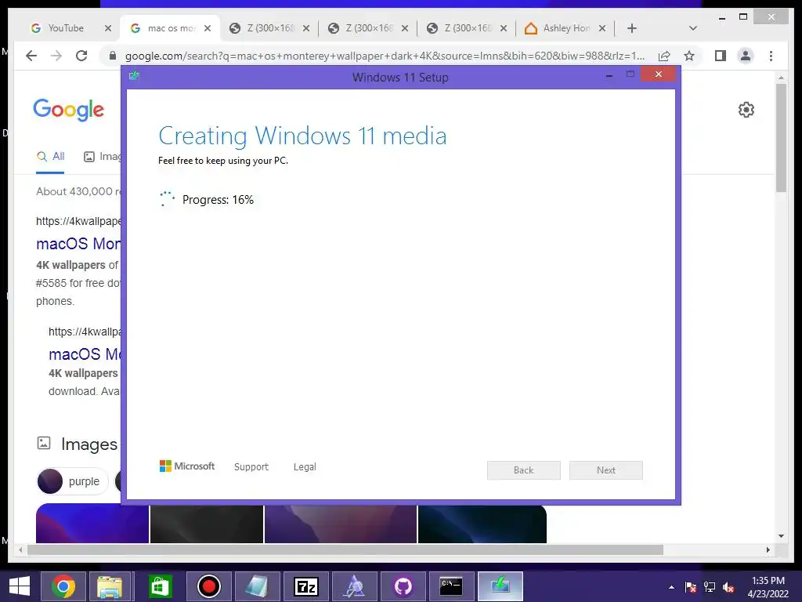Launch the Windows Store taskbar icon

(160, 586)
